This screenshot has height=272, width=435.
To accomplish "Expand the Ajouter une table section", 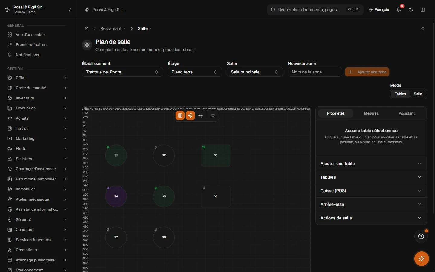I will (371, 164).
